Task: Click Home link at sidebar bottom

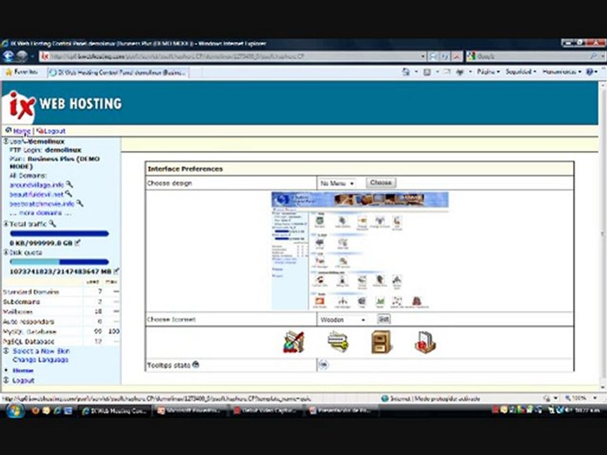Action: (23, 370)
